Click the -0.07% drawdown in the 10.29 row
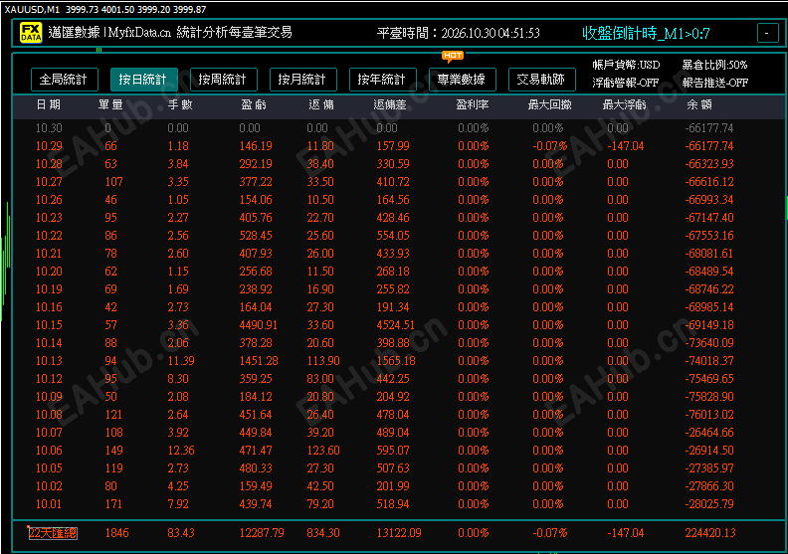 tap(550, 146)
